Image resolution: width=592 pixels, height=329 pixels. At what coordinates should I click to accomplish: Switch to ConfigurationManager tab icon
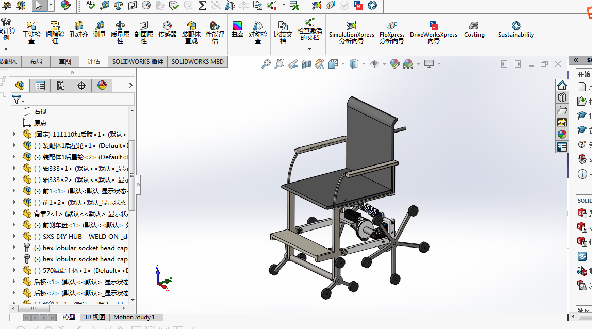pos(60,86)
